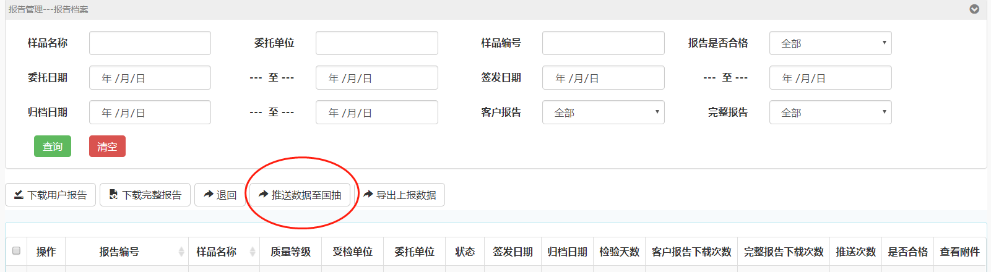Image resolution: width=991 pixels, height=272 pixels.
Task: Set the 委托日期 start date field
Action: tap(150, 78)
